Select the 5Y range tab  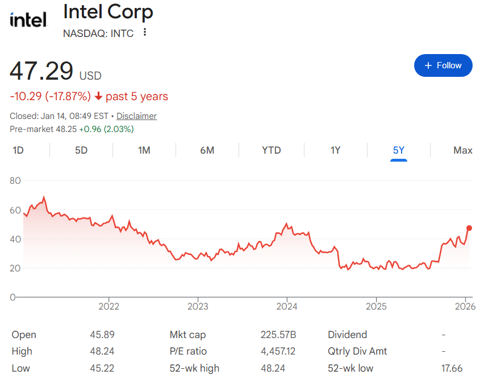(399, 150)
